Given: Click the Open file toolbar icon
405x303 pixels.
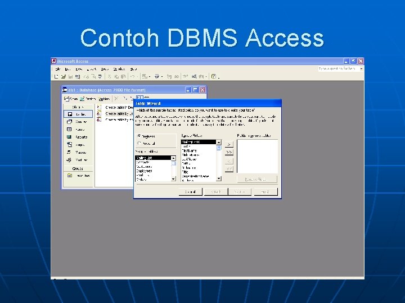Looking at the screenshot, I should [63, 76].
